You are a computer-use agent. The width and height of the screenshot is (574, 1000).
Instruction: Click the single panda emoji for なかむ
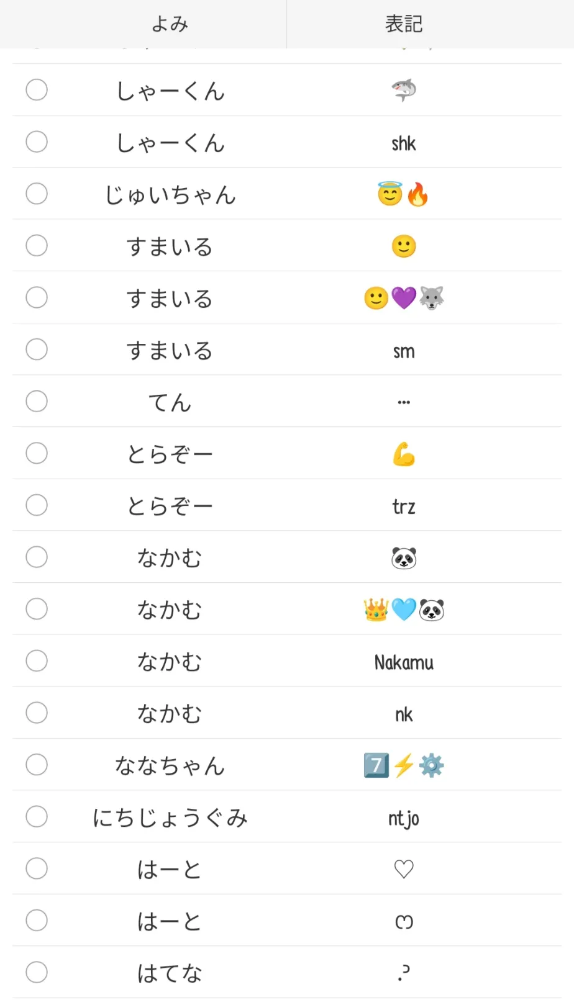(x=404, y=558)
